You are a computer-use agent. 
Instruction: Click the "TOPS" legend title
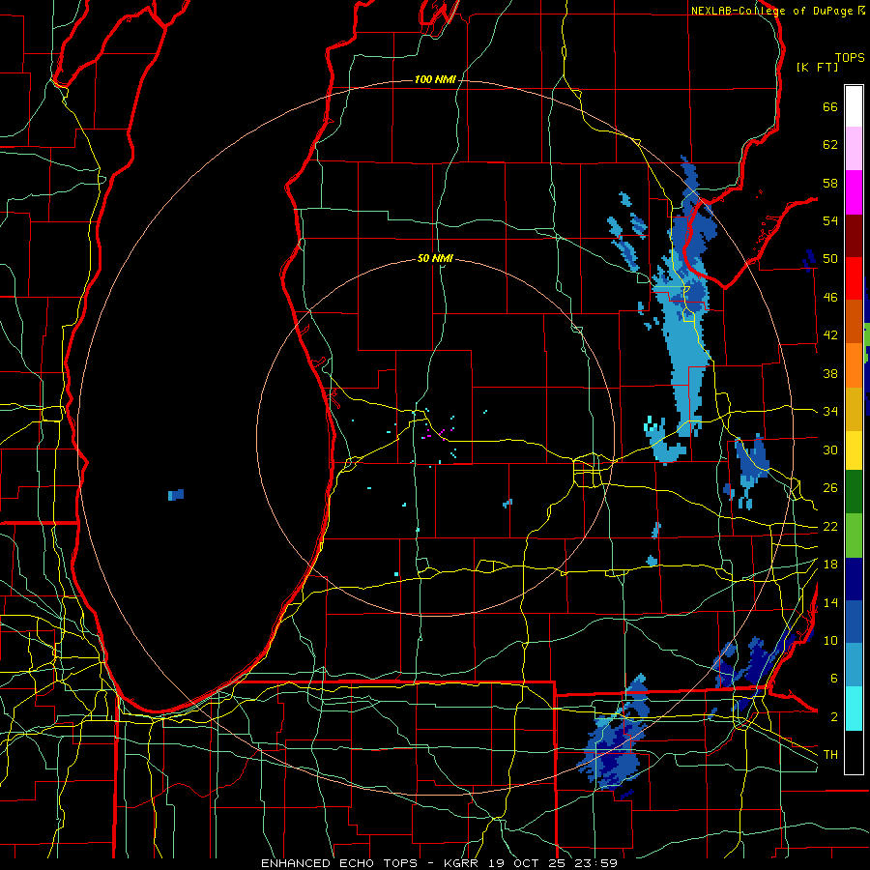[x=850, y=58]
